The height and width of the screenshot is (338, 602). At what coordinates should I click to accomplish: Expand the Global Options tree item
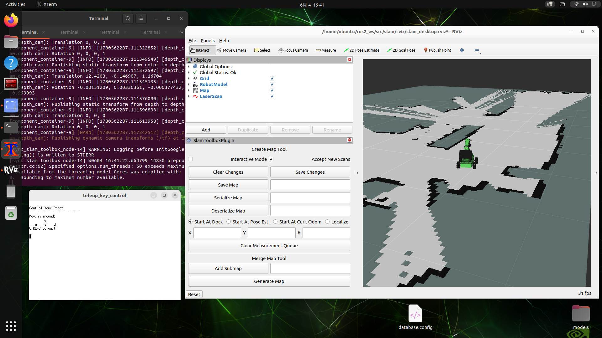point(189,66)
